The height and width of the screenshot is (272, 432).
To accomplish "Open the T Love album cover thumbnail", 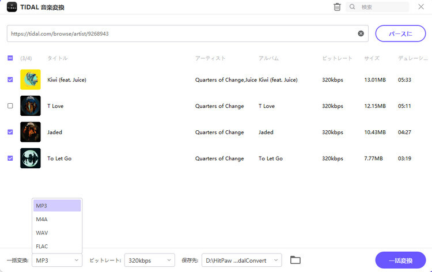I will tap(31, 106).
